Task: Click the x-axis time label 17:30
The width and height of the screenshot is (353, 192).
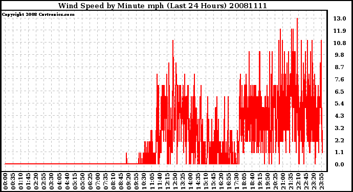Action: pyautogui.click(x=236, y=181)
